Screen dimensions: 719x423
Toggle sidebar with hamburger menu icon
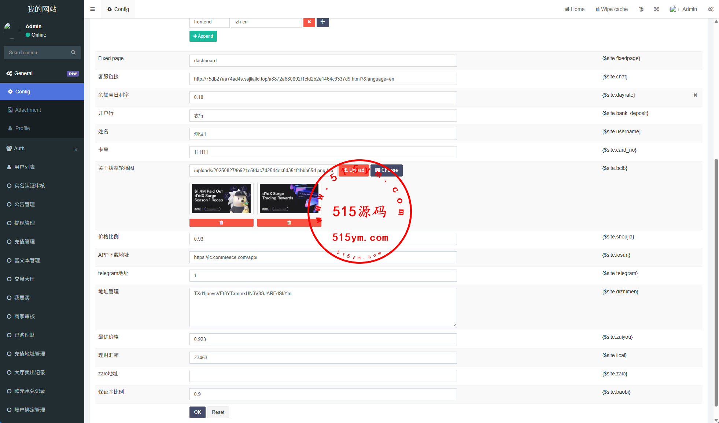(x=92, y=9)
